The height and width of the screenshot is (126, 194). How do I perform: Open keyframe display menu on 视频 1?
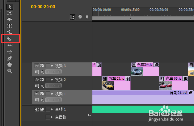(42, 100)
